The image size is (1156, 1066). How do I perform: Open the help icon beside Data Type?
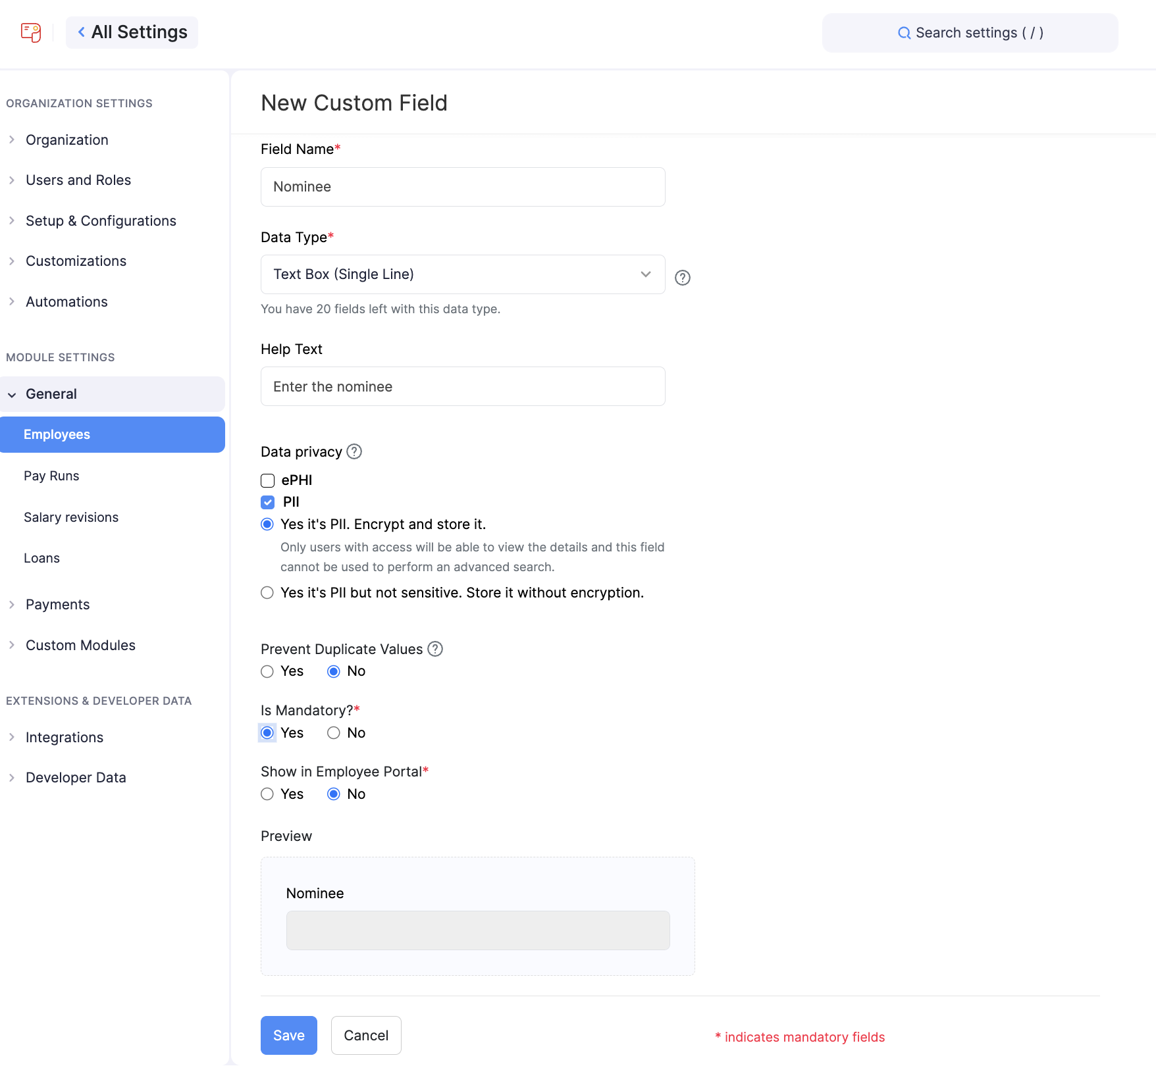(682, 278)
